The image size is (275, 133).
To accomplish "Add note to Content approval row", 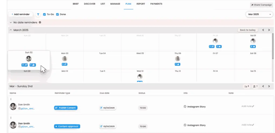I will point(248,125).
